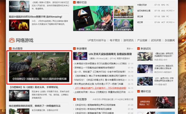Image resolution: width=186 pixels, height=114 pixels.
Task: Open the Xbox controller article thumbnail
Action: tap(19, 25)
